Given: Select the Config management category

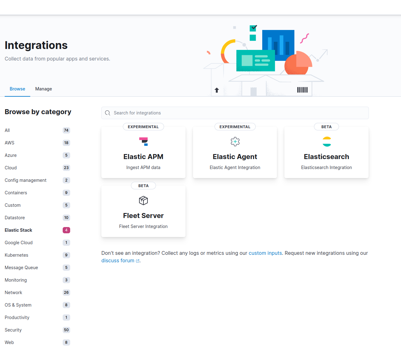Looking at the screenshot, I should point(37,180).
